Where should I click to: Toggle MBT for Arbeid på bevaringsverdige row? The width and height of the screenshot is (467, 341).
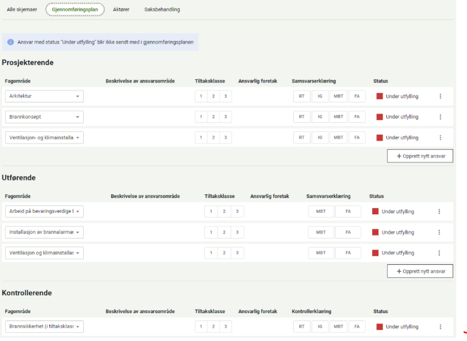pyautogui.click(x=321, y=212)
